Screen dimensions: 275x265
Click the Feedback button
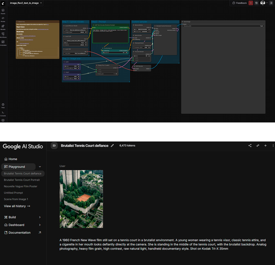(x=239, y=3)
